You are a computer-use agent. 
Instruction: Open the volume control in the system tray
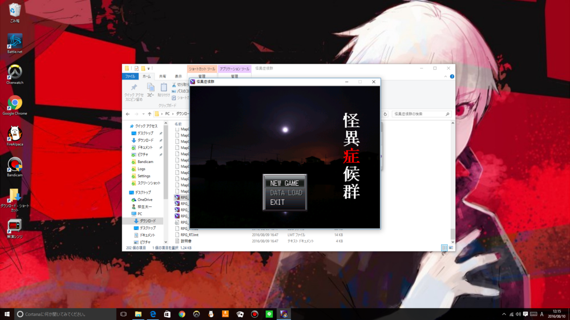point(518,314)
